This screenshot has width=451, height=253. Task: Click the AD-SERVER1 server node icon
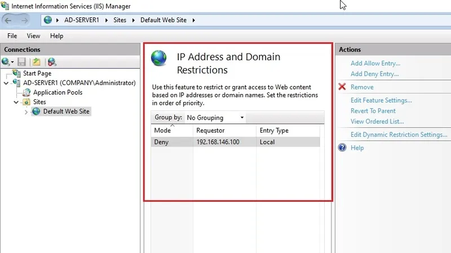(17, 82)
